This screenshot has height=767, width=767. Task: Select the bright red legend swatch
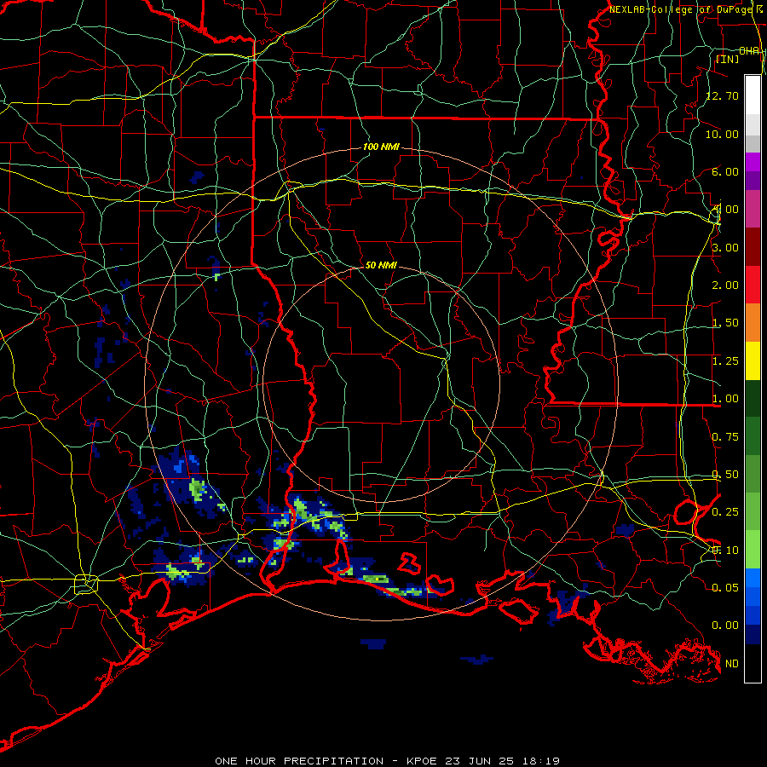[753, 285]
